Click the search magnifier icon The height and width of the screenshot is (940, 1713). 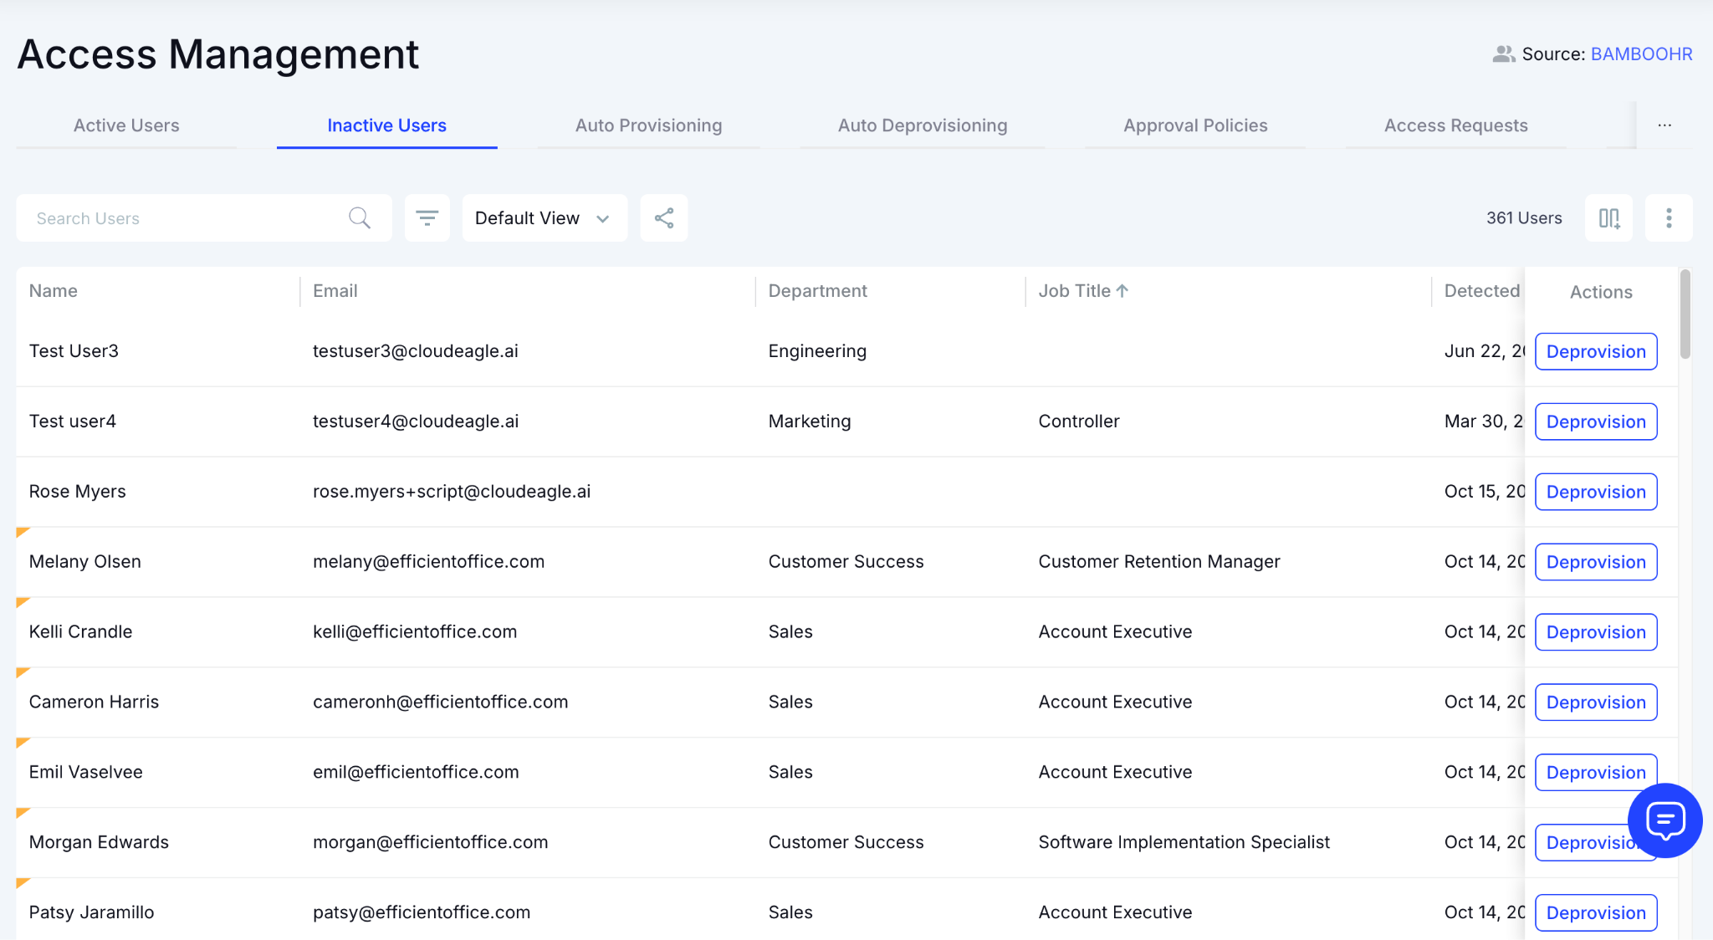[360, 218]
